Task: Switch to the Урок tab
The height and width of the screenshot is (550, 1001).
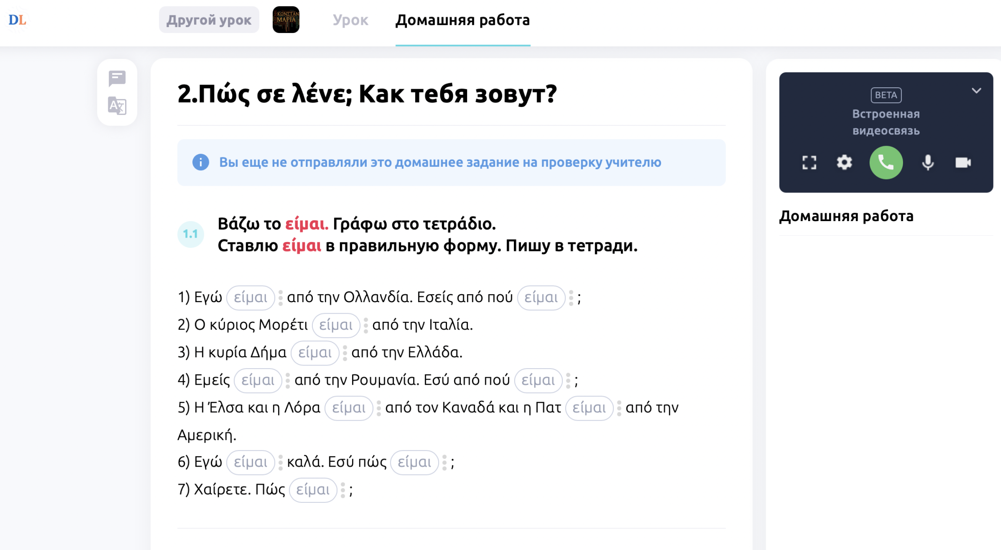Action: tap(350, 20)
